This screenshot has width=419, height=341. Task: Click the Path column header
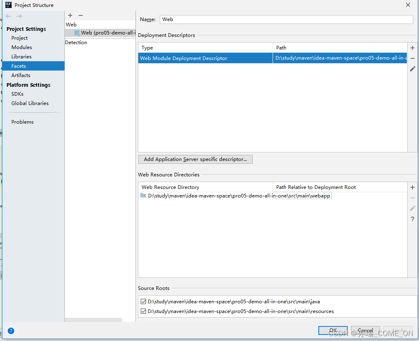(340, 48)
